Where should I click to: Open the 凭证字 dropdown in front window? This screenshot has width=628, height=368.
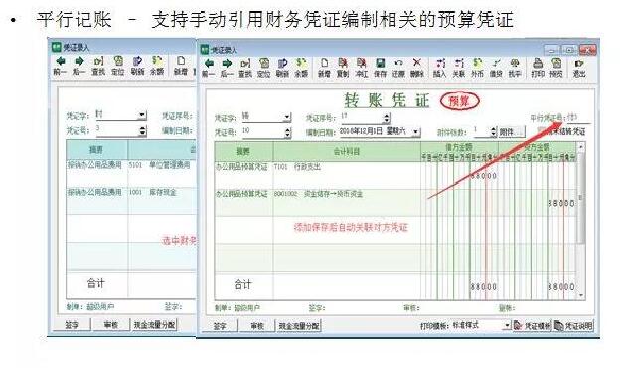coord(287,117)
